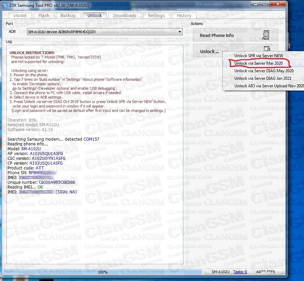Click the 'Software version: 42.10' log line
Screen dimensions: 304x281
pyautogui.click(x=30, y=130)
